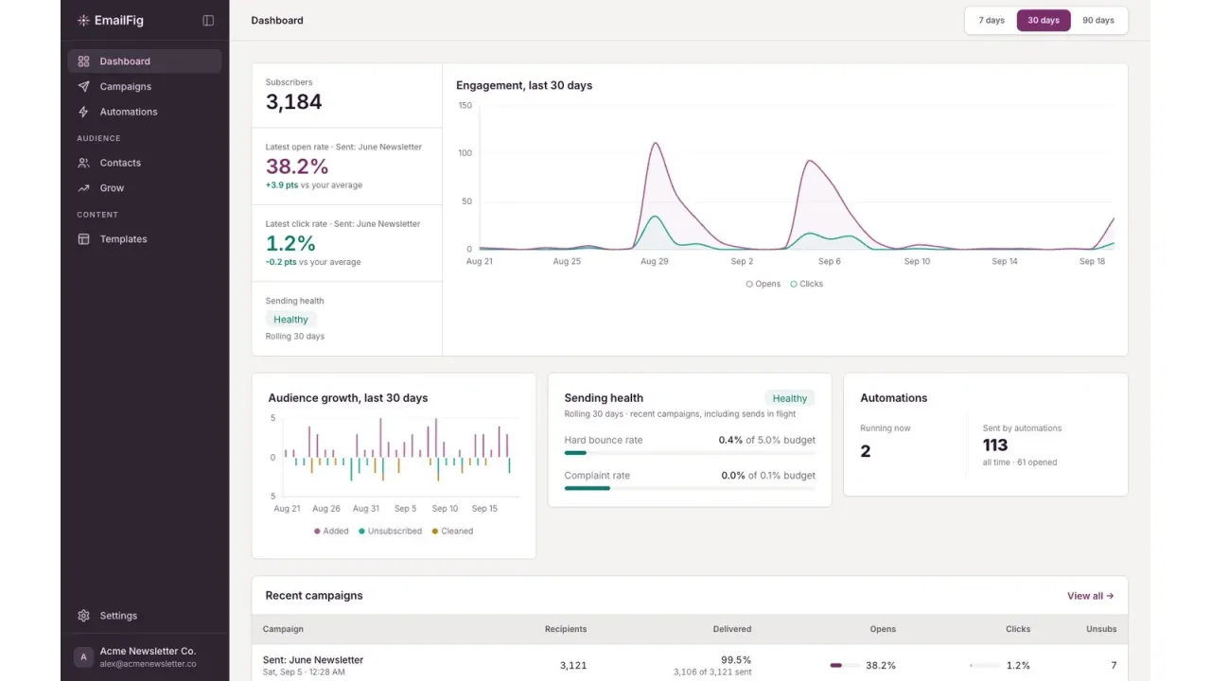The height and width of the screenshot is (681, 1211).
Task: Go to Campaigns in the sidebar
Action: [x=145, y=86]
